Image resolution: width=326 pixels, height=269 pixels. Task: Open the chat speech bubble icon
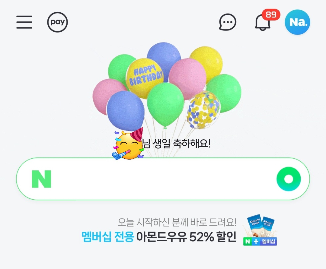pos(228,22)
